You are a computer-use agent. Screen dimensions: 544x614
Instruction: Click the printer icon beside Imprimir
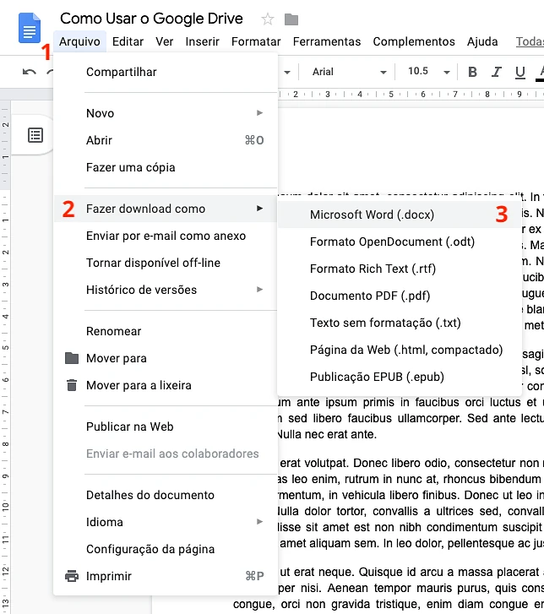(72, 576)
